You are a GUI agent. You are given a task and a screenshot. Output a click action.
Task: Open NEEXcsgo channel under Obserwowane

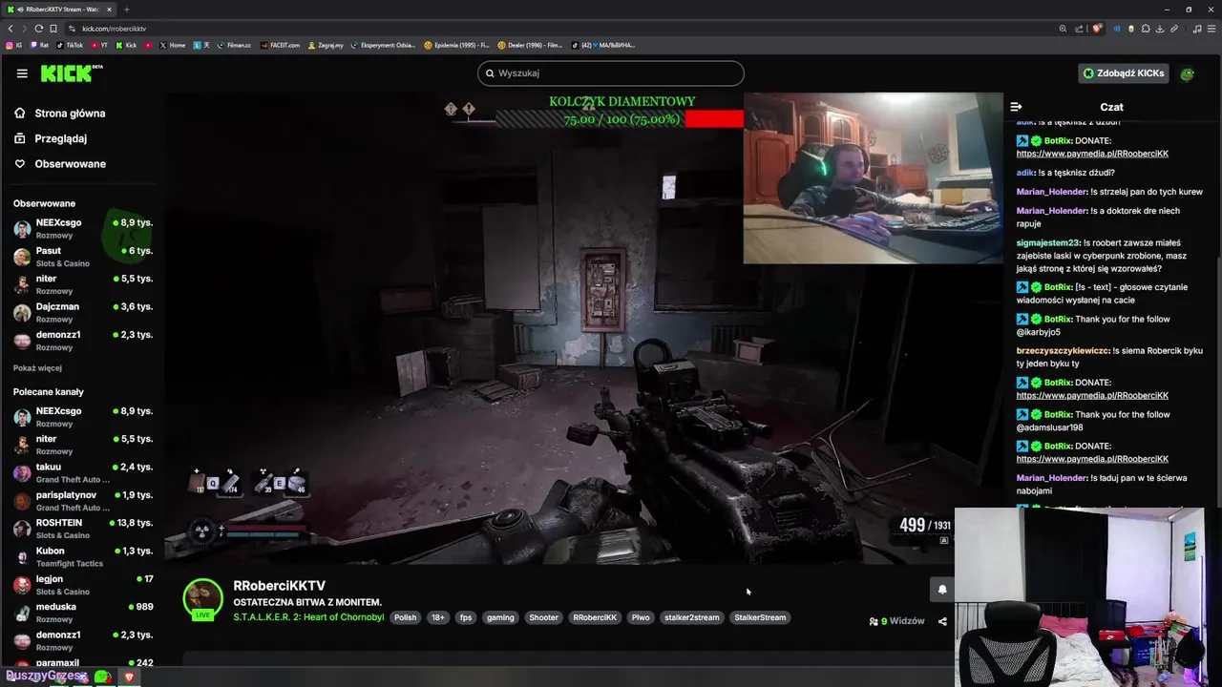[82, 229]
